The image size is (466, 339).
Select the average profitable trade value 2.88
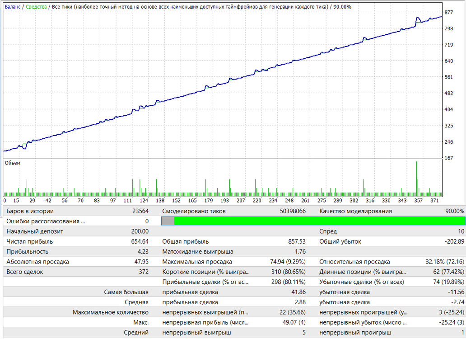300,302
